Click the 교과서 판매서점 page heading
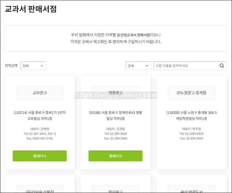 (x=31, y=9)
